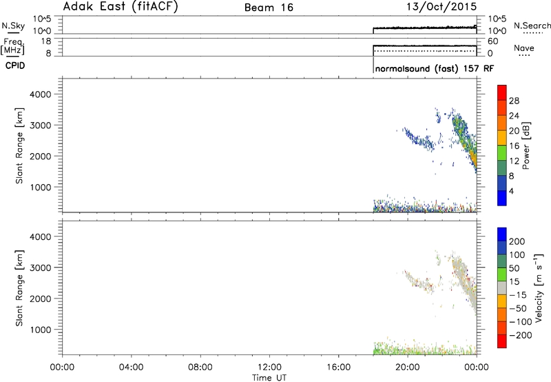The image size is (551, 382).
Task: Click the strong orange echo in power plot
Action: click(474, 159)
